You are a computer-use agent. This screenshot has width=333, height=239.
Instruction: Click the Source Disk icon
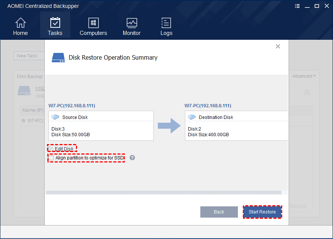click(55, 117)
